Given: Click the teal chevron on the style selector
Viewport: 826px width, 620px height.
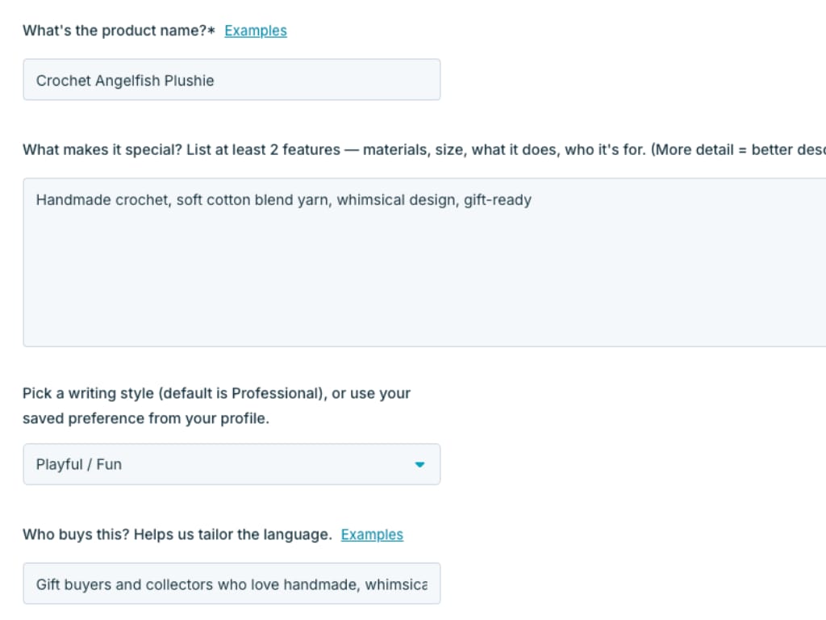Looking at the screenshot, I should click(419, 464).
